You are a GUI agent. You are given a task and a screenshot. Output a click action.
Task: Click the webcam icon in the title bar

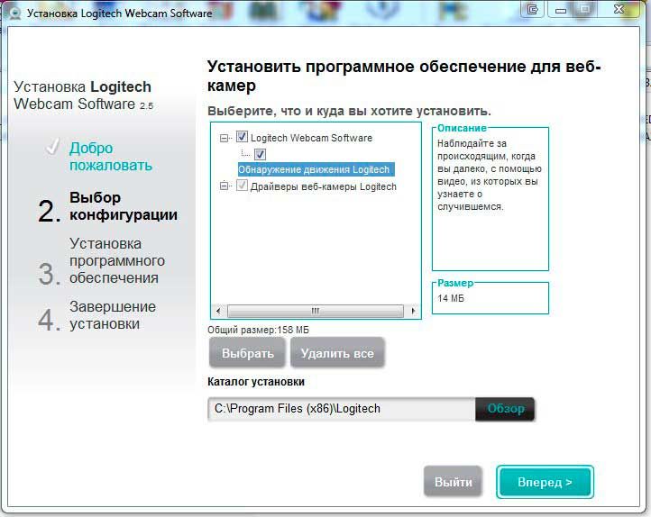coord(15,13)
